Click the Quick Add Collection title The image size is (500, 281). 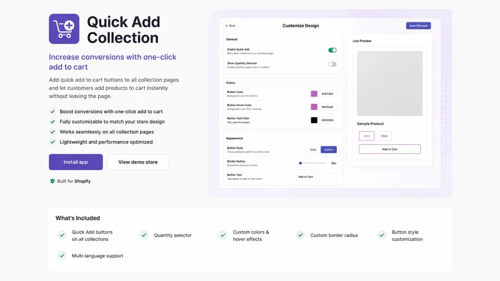point(124,29)
